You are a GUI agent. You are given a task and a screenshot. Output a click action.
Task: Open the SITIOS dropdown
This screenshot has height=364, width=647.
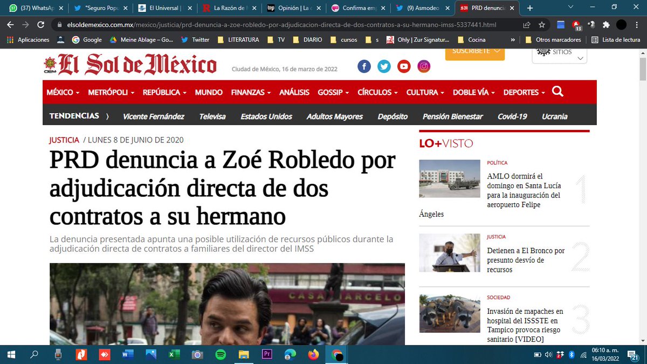(559, 55)
